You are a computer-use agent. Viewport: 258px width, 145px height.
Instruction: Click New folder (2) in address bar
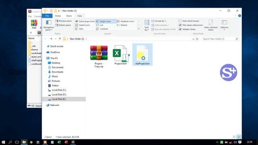[77, 39]
